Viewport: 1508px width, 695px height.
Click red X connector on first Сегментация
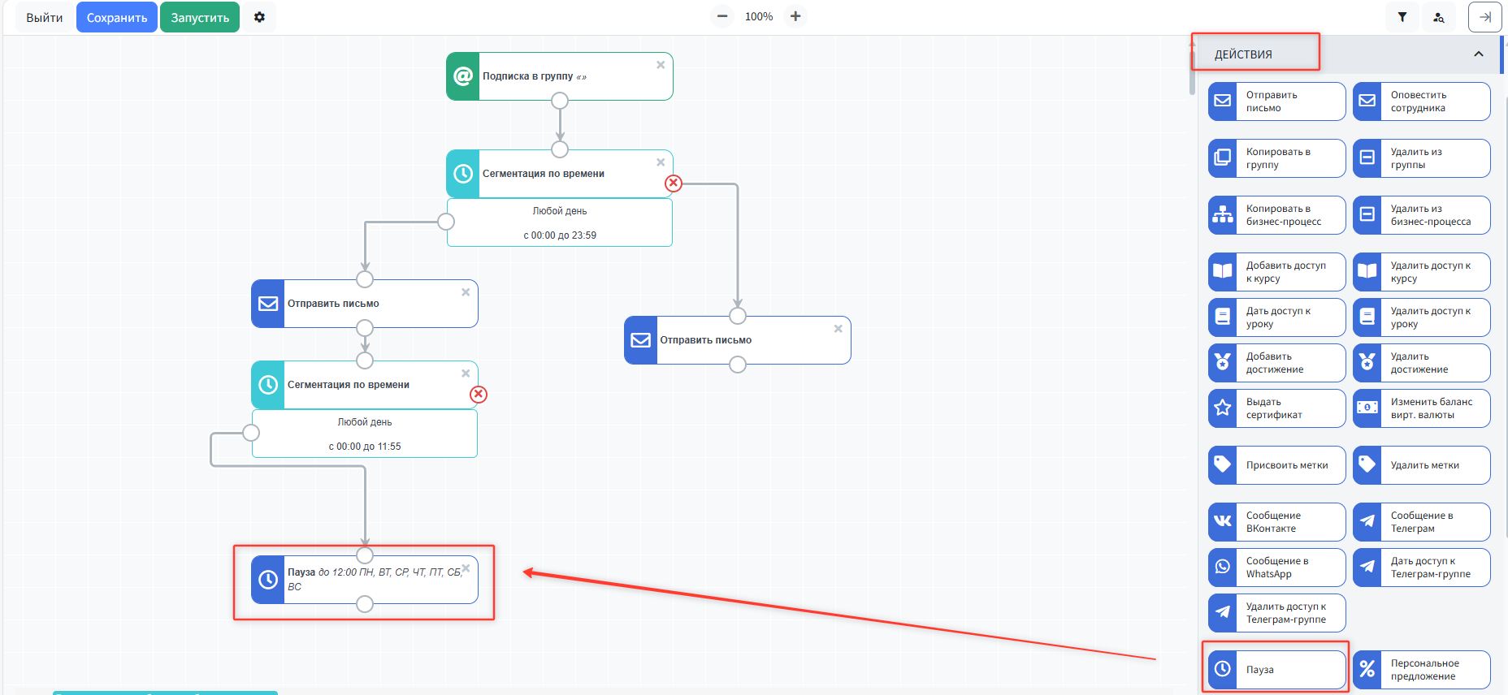[x=674, y=183]
